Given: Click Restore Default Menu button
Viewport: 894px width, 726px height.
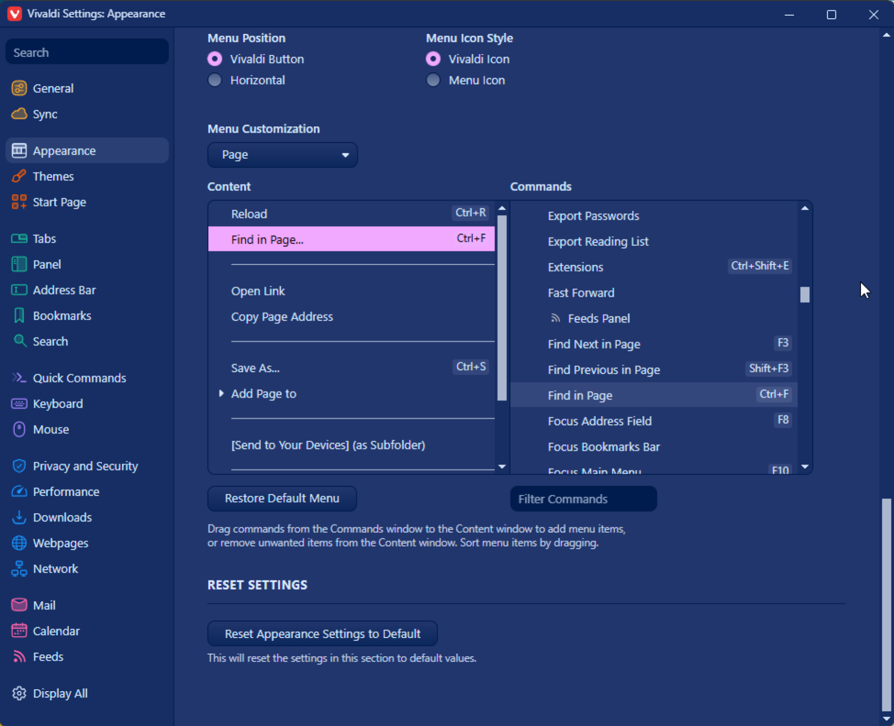Looking at the screenshot, I should 282,498.
